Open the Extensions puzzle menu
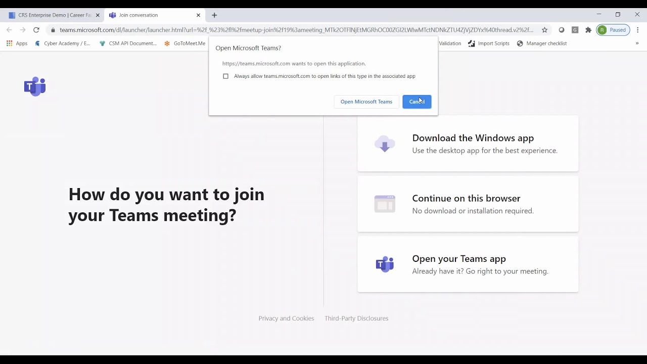The width and height of the screenshot is (647, 364). (x=588, y=30)
